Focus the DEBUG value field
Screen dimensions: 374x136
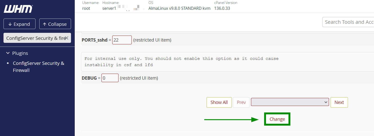point(110,78)
